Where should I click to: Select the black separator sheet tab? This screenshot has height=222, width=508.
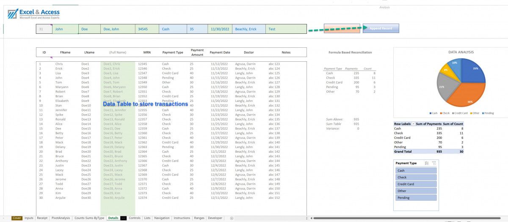coord(124,218)
